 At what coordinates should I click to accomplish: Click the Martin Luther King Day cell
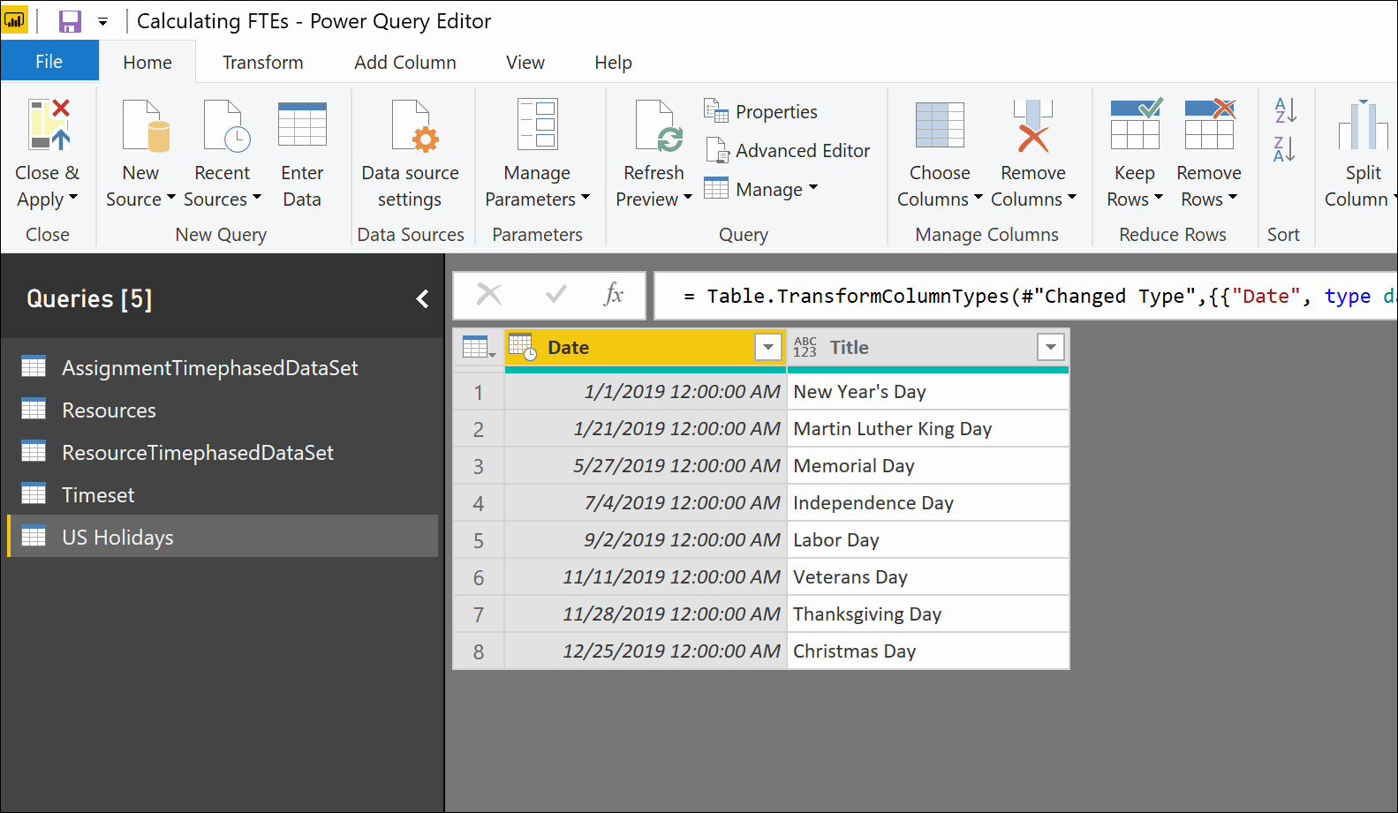point(928,429)
